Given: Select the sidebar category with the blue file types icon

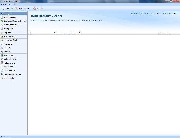Looking at the screenshot, I should click(x=14, y=29).
